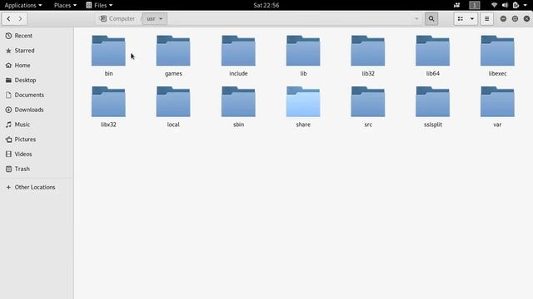Toggle the icon/list view button
This screenshot has width=533, height=299.
[x=461, y=18]
